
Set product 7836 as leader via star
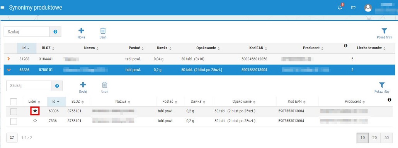[35, 121]
